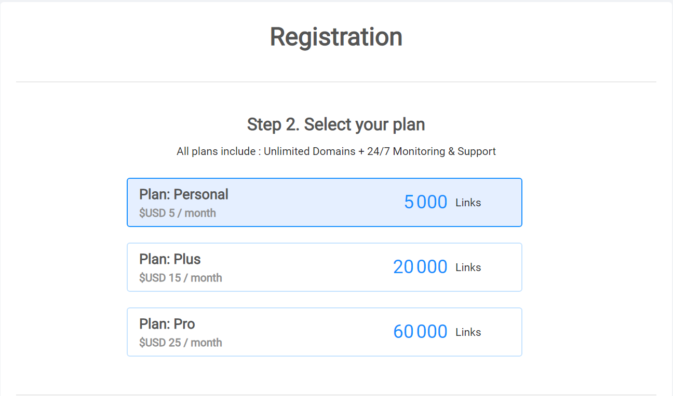This screenshot has width=673, height=396.
Task: Click 'Links' label in Personal plan
Action: coord(468,203)
